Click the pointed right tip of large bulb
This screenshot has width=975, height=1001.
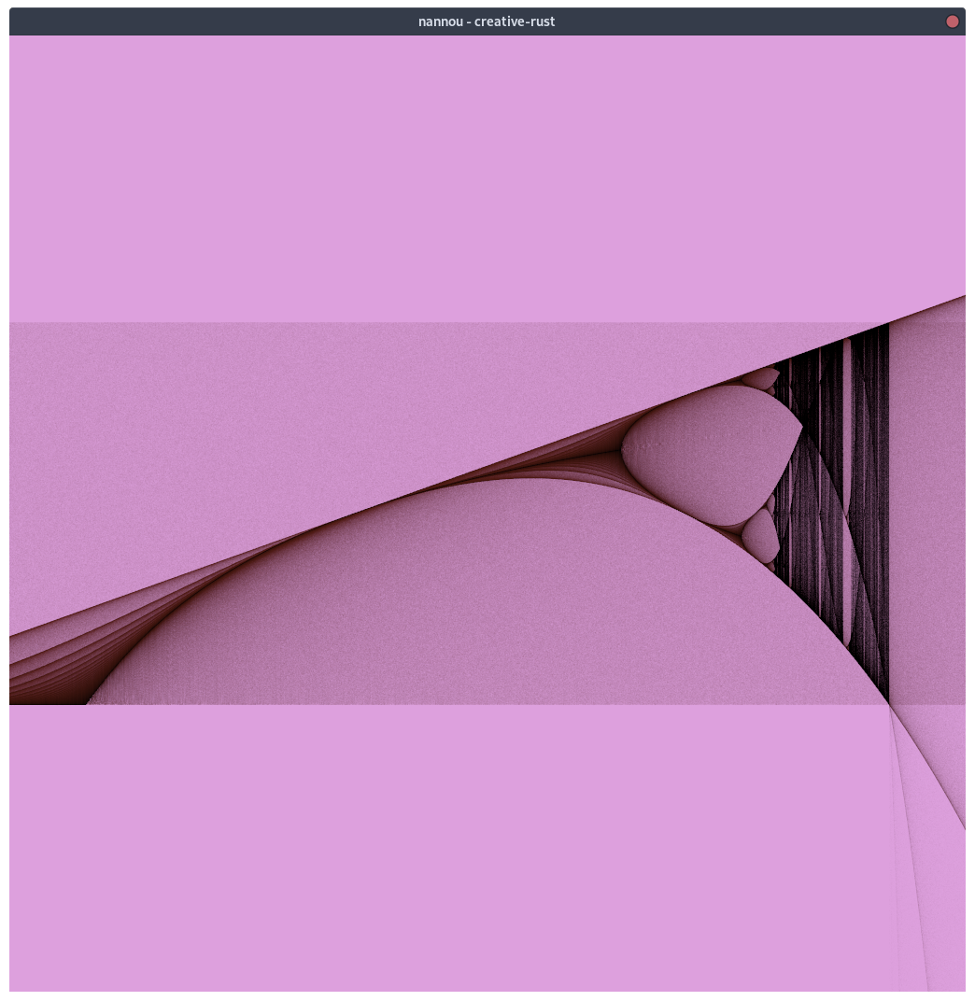click(801, 428)
